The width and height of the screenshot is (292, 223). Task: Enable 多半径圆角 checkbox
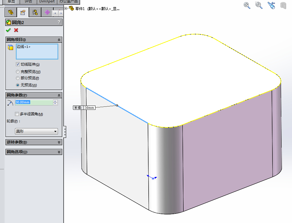click(x=17, y=114)
